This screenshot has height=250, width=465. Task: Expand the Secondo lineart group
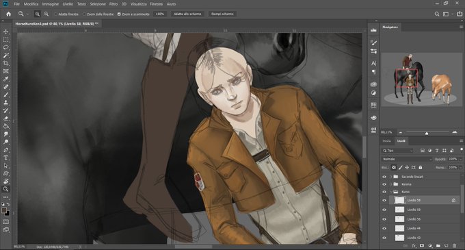coord(391,177)
